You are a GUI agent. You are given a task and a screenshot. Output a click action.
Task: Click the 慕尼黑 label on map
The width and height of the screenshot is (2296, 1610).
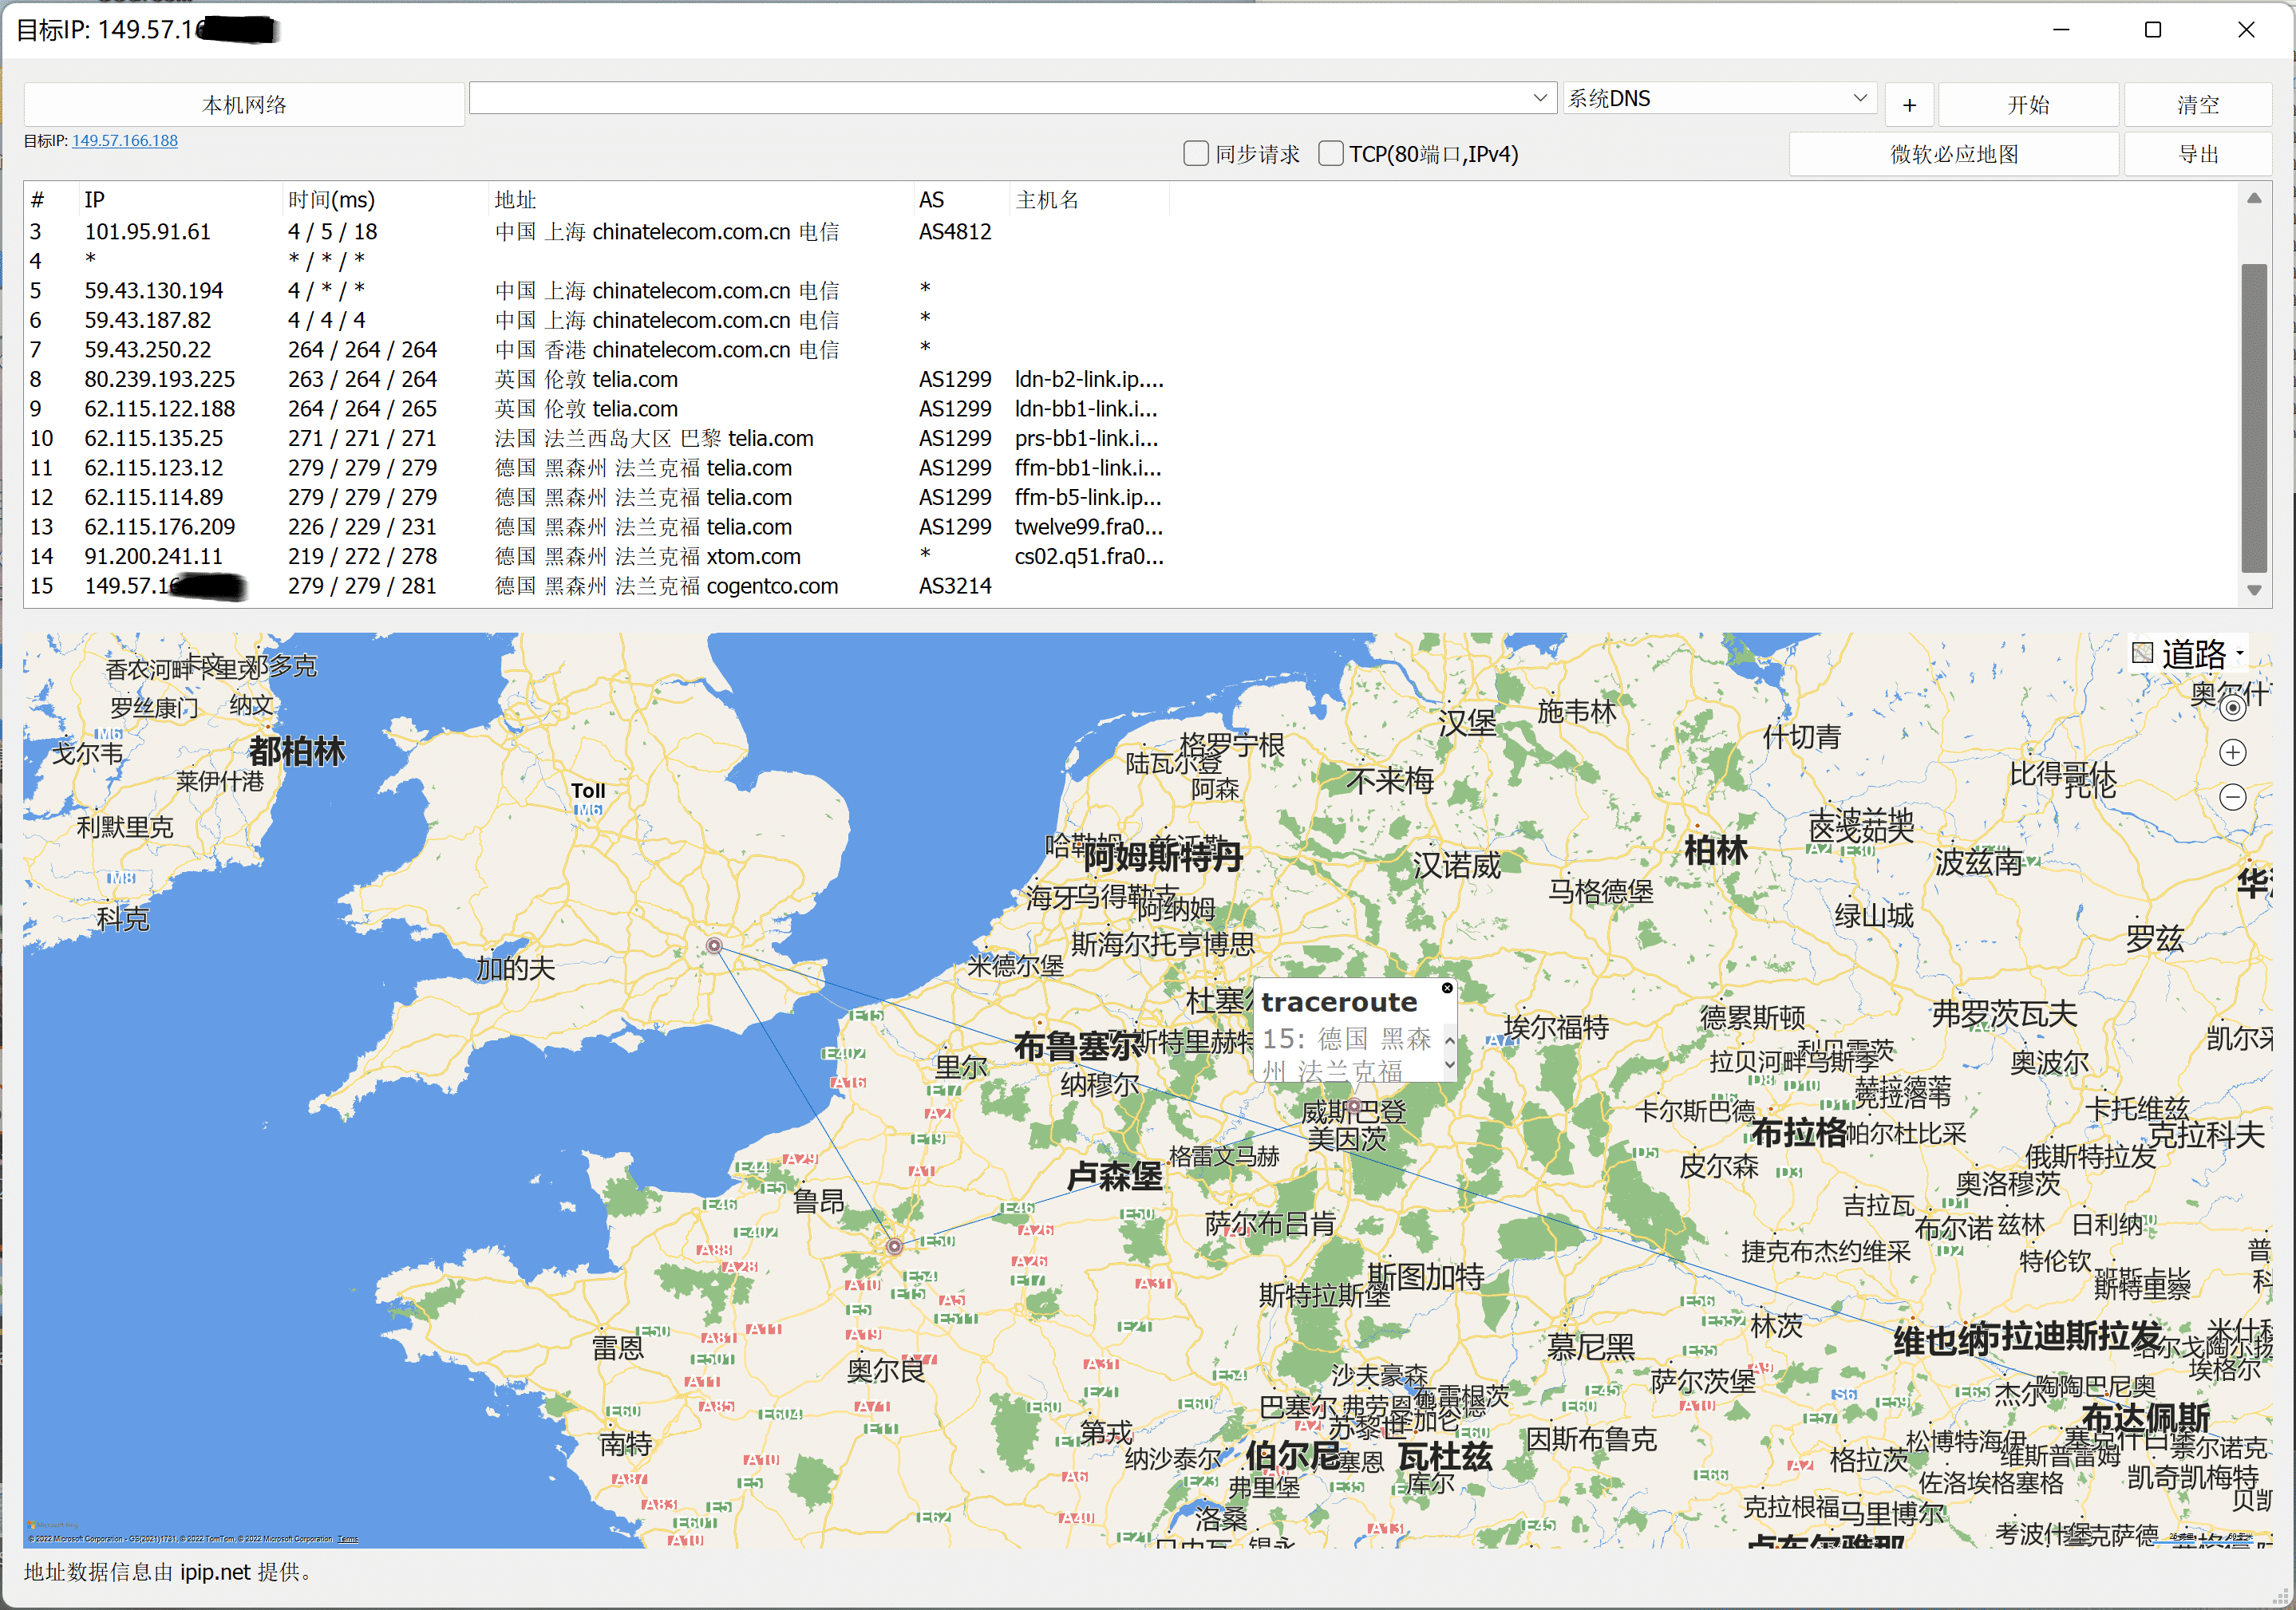coord(1590,1346)
